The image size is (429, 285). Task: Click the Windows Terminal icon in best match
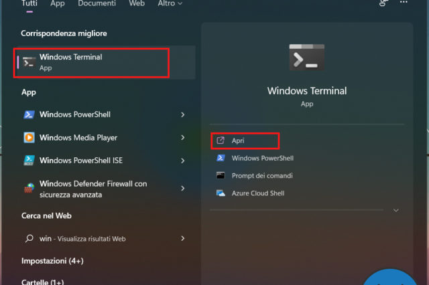point(29,62)
